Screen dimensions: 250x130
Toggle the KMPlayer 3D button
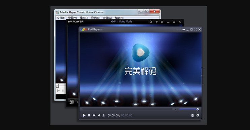point(72,102)
